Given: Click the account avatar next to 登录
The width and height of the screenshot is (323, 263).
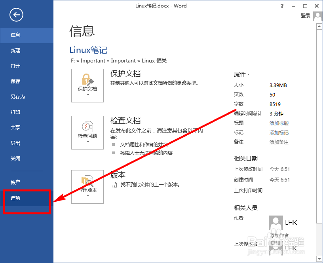Looking at the screenshot, I should [317, 16].
